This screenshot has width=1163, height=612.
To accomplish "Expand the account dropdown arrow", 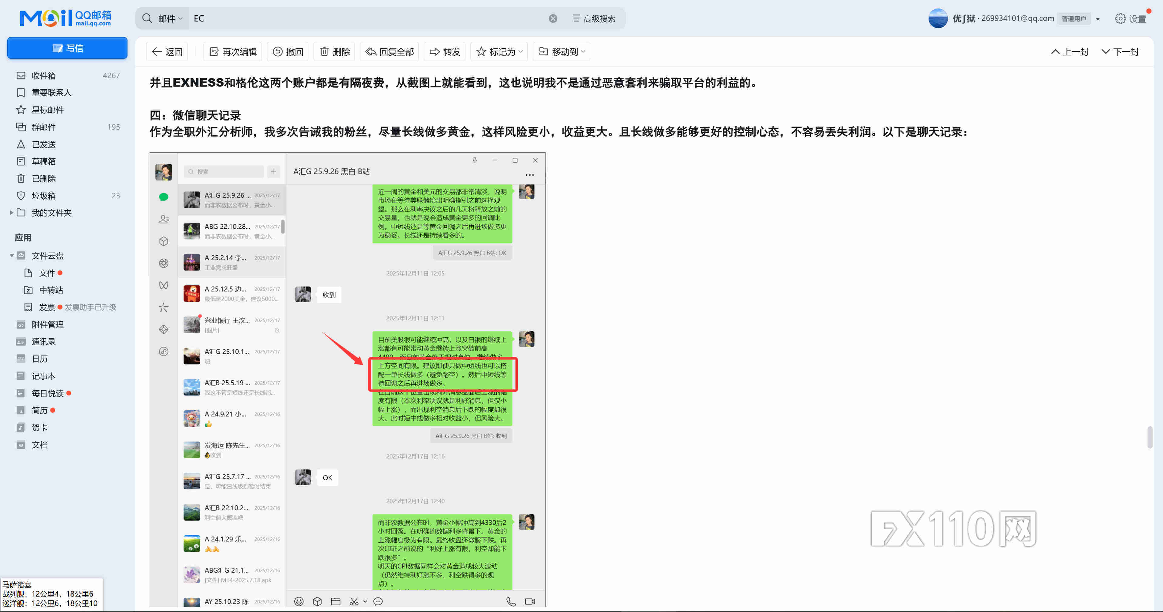I will pos(1098,19).
